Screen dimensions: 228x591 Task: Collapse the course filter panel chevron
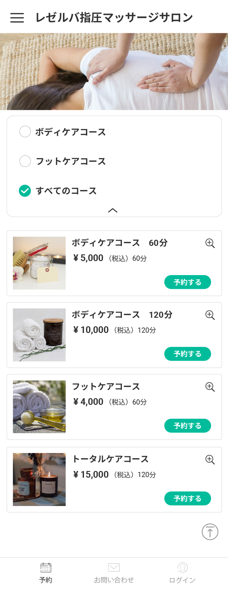[x=113, y=210]
